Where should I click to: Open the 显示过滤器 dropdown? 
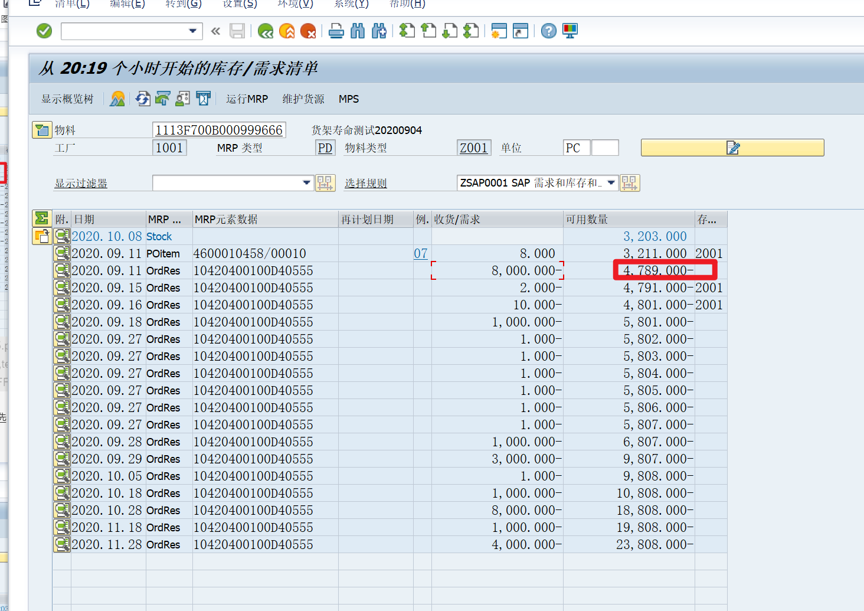point(306,183)
